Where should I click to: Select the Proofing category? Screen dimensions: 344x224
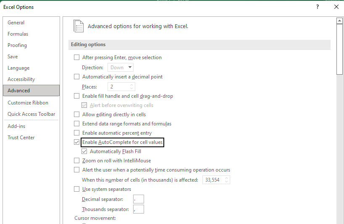click(17, 45)
